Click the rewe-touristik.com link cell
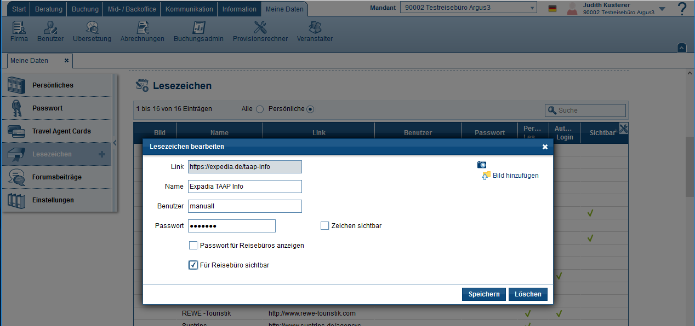 pos(312,313)
